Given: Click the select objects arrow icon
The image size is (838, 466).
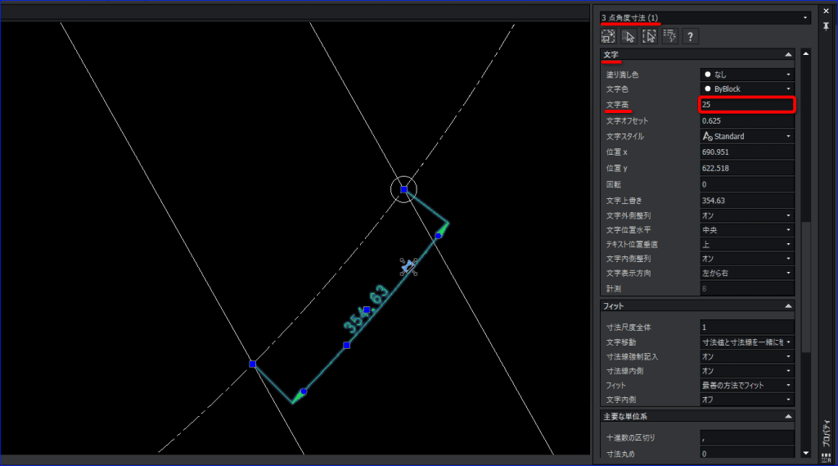Looking at the screenshot, I should [x=628, y=36].
